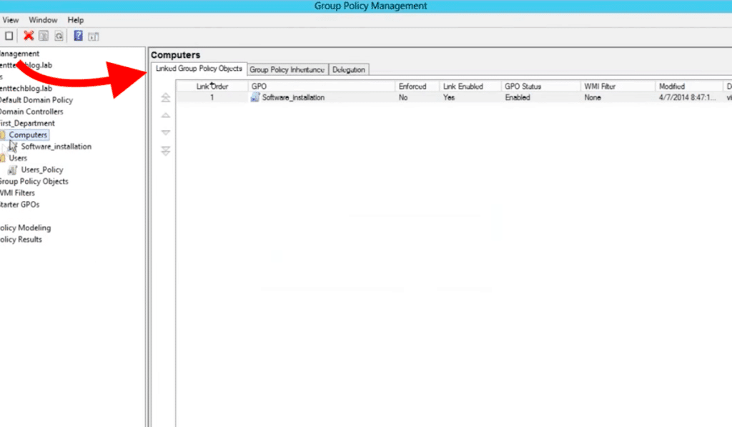732x427 pixels.
Task: Click the Properties toolbar icon left of Refresh
Action: click(44, 36)
